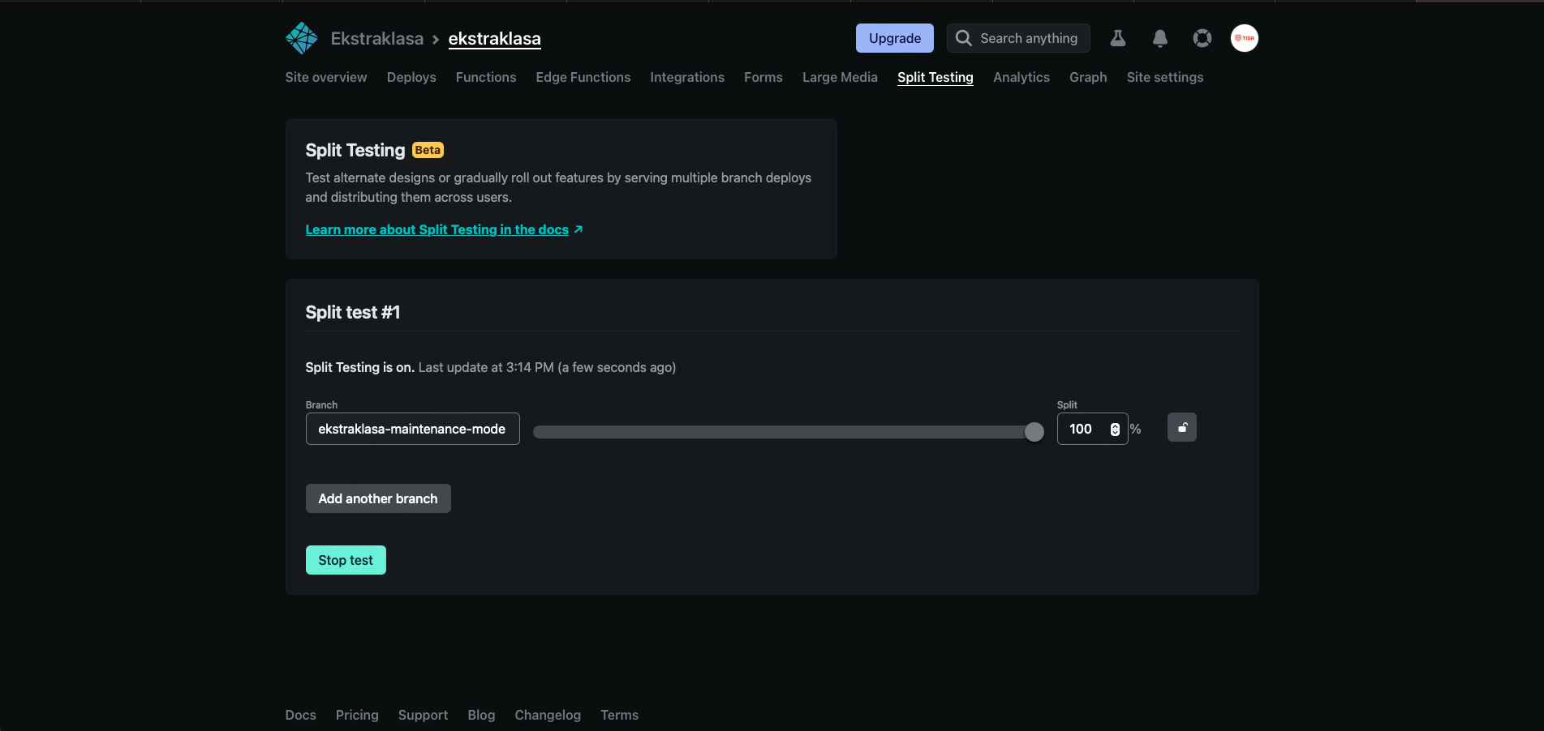Open branch dropdown ekstraklasa-maintenance-mode
Image resolution: width=1544 pixels, height=731 pixels.
coord(413,429)
